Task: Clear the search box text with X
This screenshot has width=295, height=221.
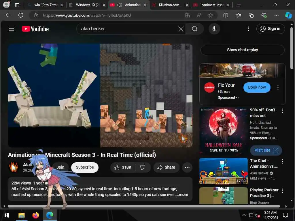Action: tap(181, 29)
